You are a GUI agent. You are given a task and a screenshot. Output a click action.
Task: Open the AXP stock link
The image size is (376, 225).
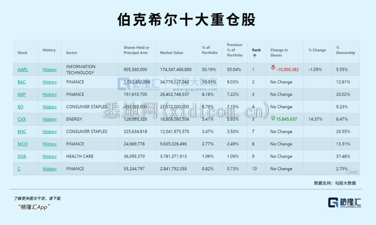22,94
